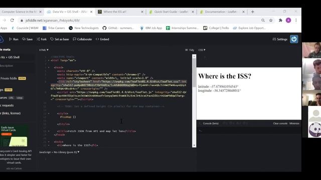This screenshot has height=180, width=321.
Task: Click the latitude value in result pane
Action: pos(224,86)
